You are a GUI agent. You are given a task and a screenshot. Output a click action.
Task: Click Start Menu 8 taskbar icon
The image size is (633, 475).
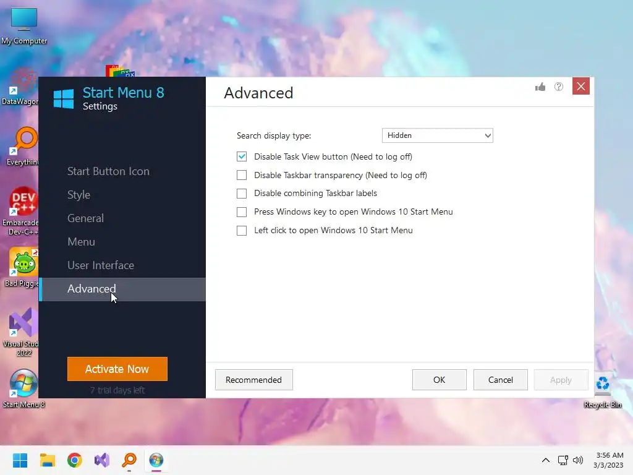coord(156,460)
